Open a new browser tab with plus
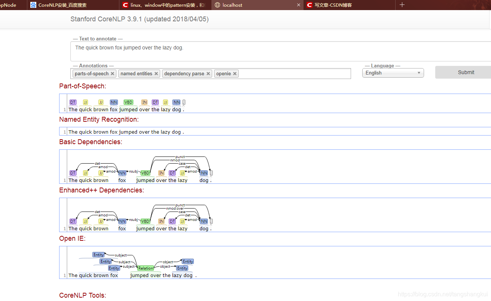 tap(402, 5)
